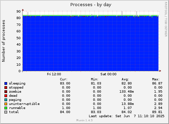Click sleeping maximum value 86.87

(157, 83)
